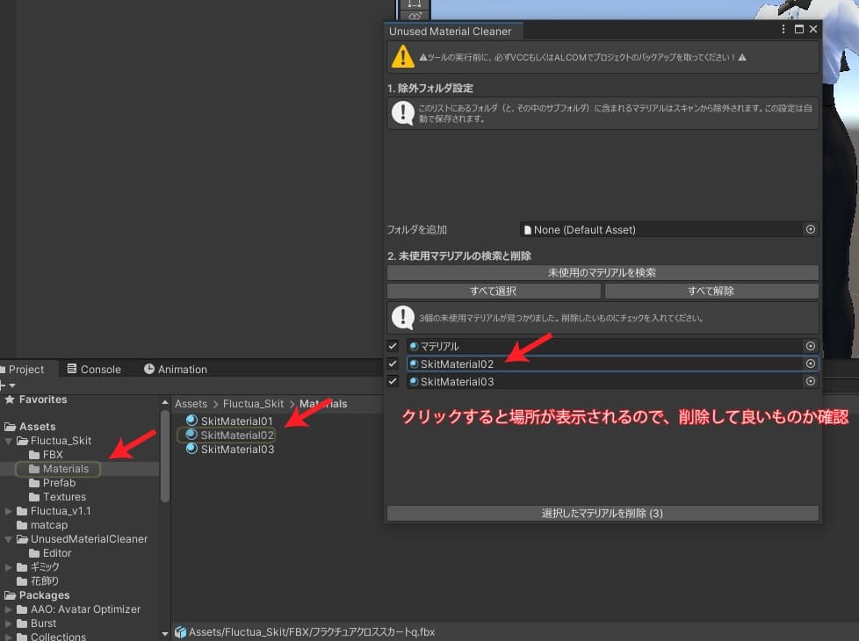The height and width of the screenshot is (641, 859).
Task: Uncheck the マテリアル checkbox
Action: (x=393, y=346)
